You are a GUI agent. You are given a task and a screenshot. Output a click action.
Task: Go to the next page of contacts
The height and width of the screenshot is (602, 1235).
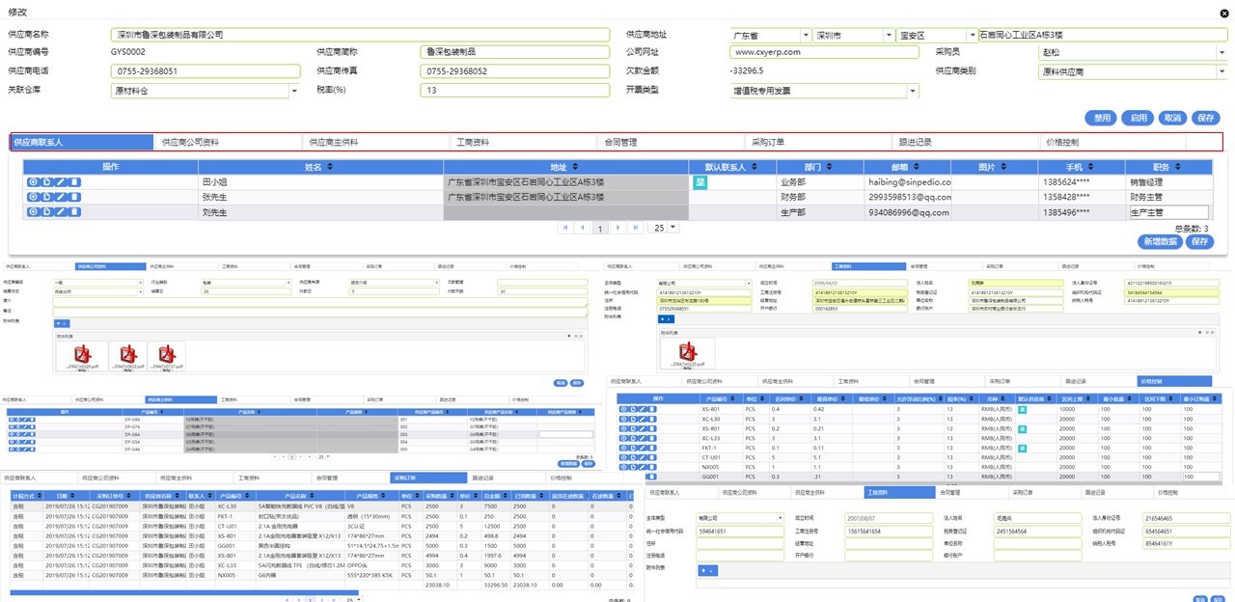click(617, 229)
